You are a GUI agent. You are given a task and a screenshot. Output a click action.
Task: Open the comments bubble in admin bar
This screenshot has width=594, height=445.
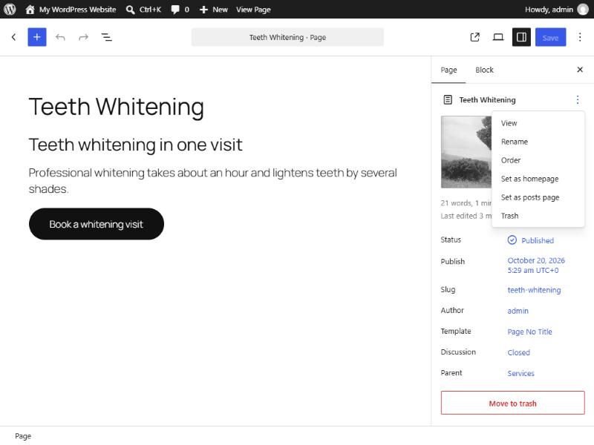tap(180, 10)
